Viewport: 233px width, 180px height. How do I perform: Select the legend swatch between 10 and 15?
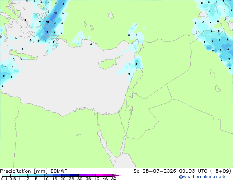[x=49, y=175]
